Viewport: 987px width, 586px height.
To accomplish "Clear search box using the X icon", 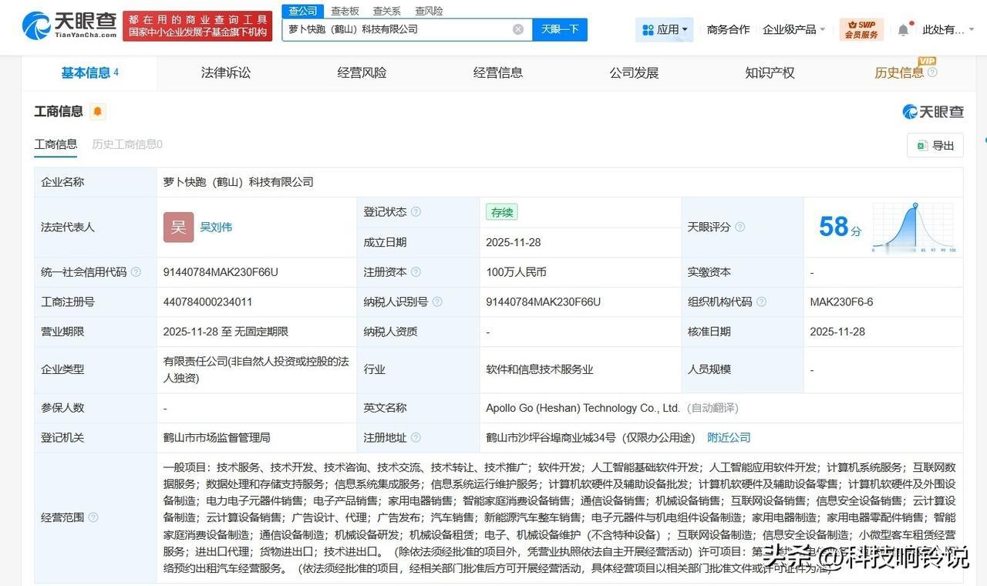I will click(518, 29).
